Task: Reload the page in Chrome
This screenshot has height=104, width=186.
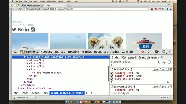Action: tap(20, 9)
